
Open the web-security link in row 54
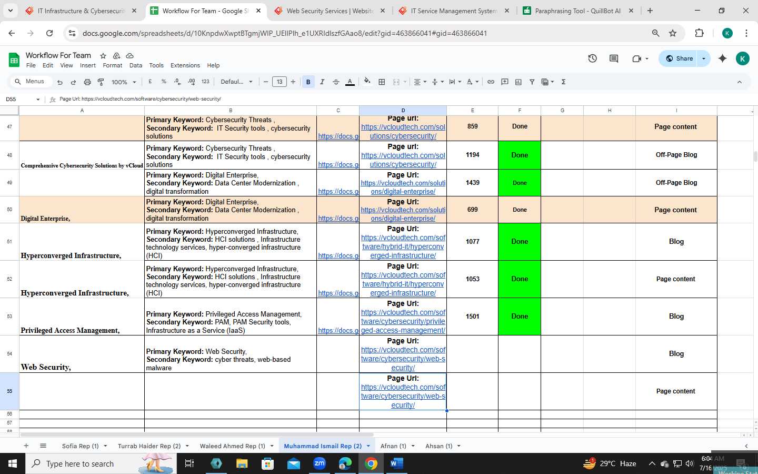pyautogui.click(x=403, y=359)
